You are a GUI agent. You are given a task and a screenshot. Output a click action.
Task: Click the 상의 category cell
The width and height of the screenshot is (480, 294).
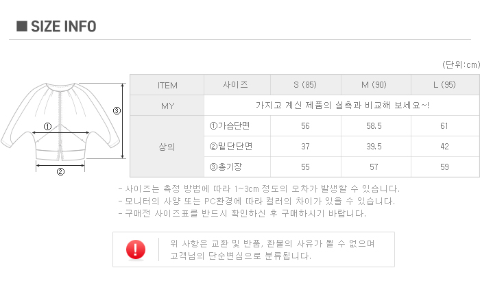tap(167, 147)
